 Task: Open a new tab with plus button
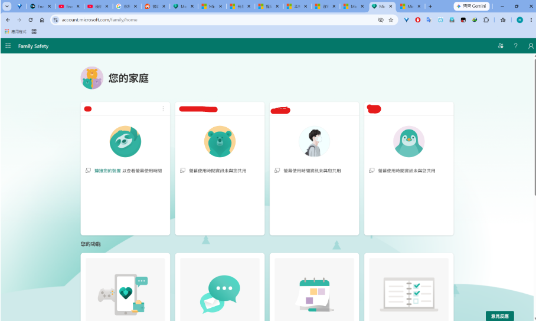point(430,6)
